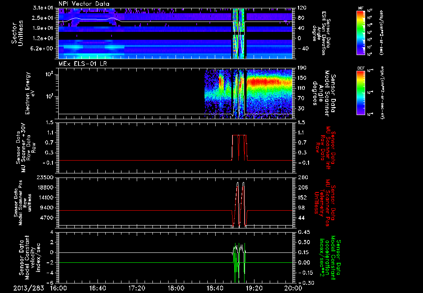This screenshot has width=423, height=293.
Task: Click the DEF color scale bar
Action: [360, 92]
